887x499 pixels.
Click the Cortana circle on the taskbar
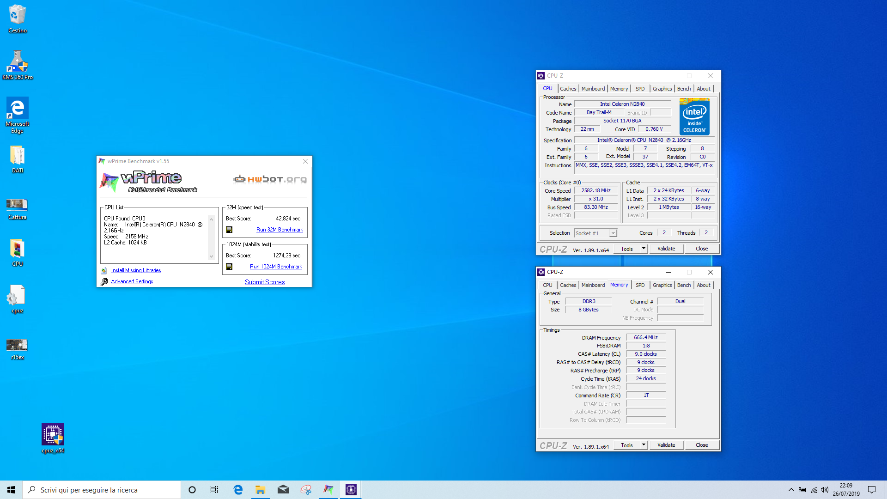(x=192, y=490)
